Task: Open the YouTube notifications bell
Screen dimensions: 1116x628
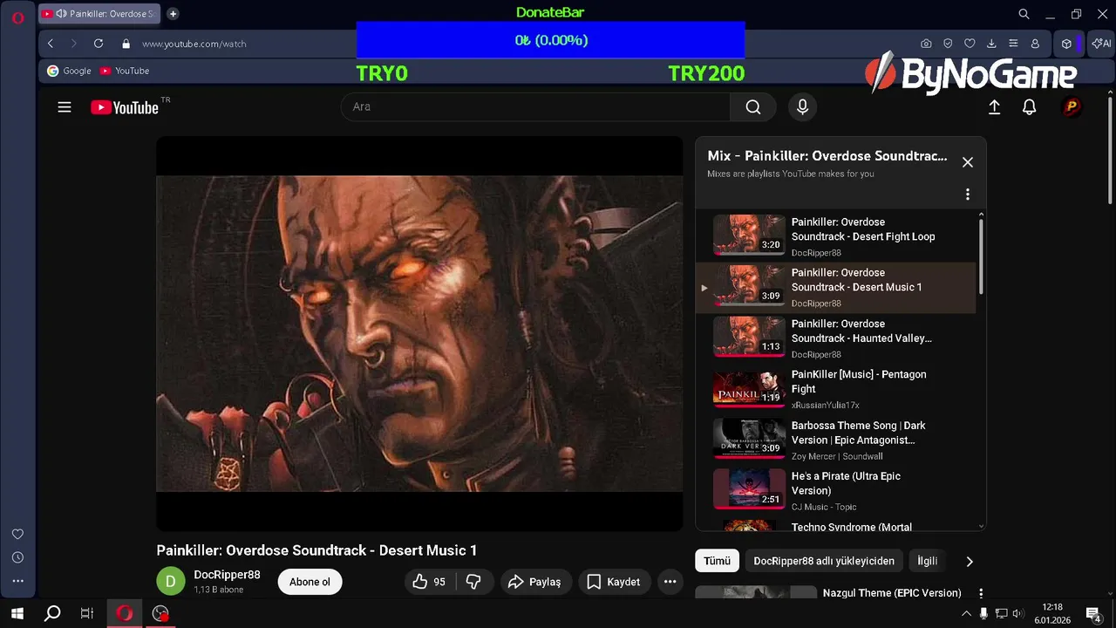Action: pos(1030,106)
